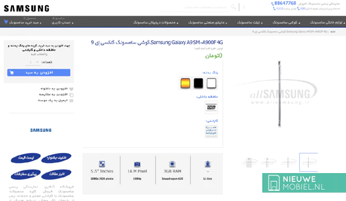Open Samsung tablet menu
The image size is (346, 201).
249,22
